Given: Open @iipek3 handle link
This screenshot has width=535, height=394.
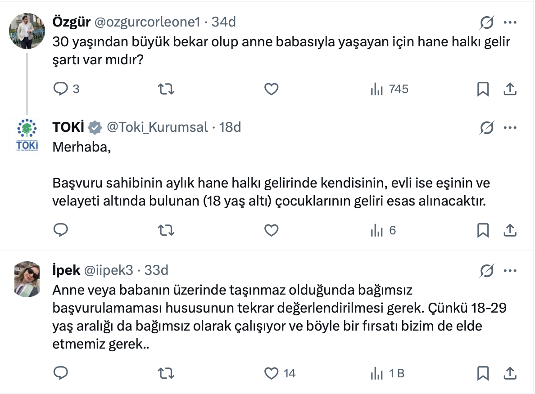Looking at the screenshot, I should 108,270.
